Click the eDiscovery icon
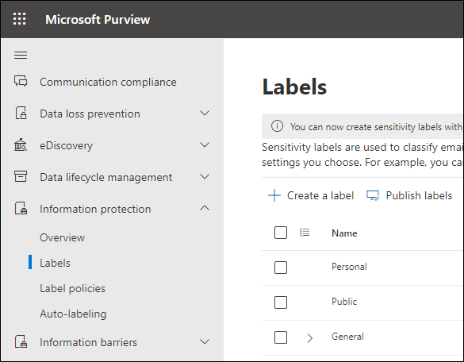Screen dimensions: 464x362 coord(21,144)
